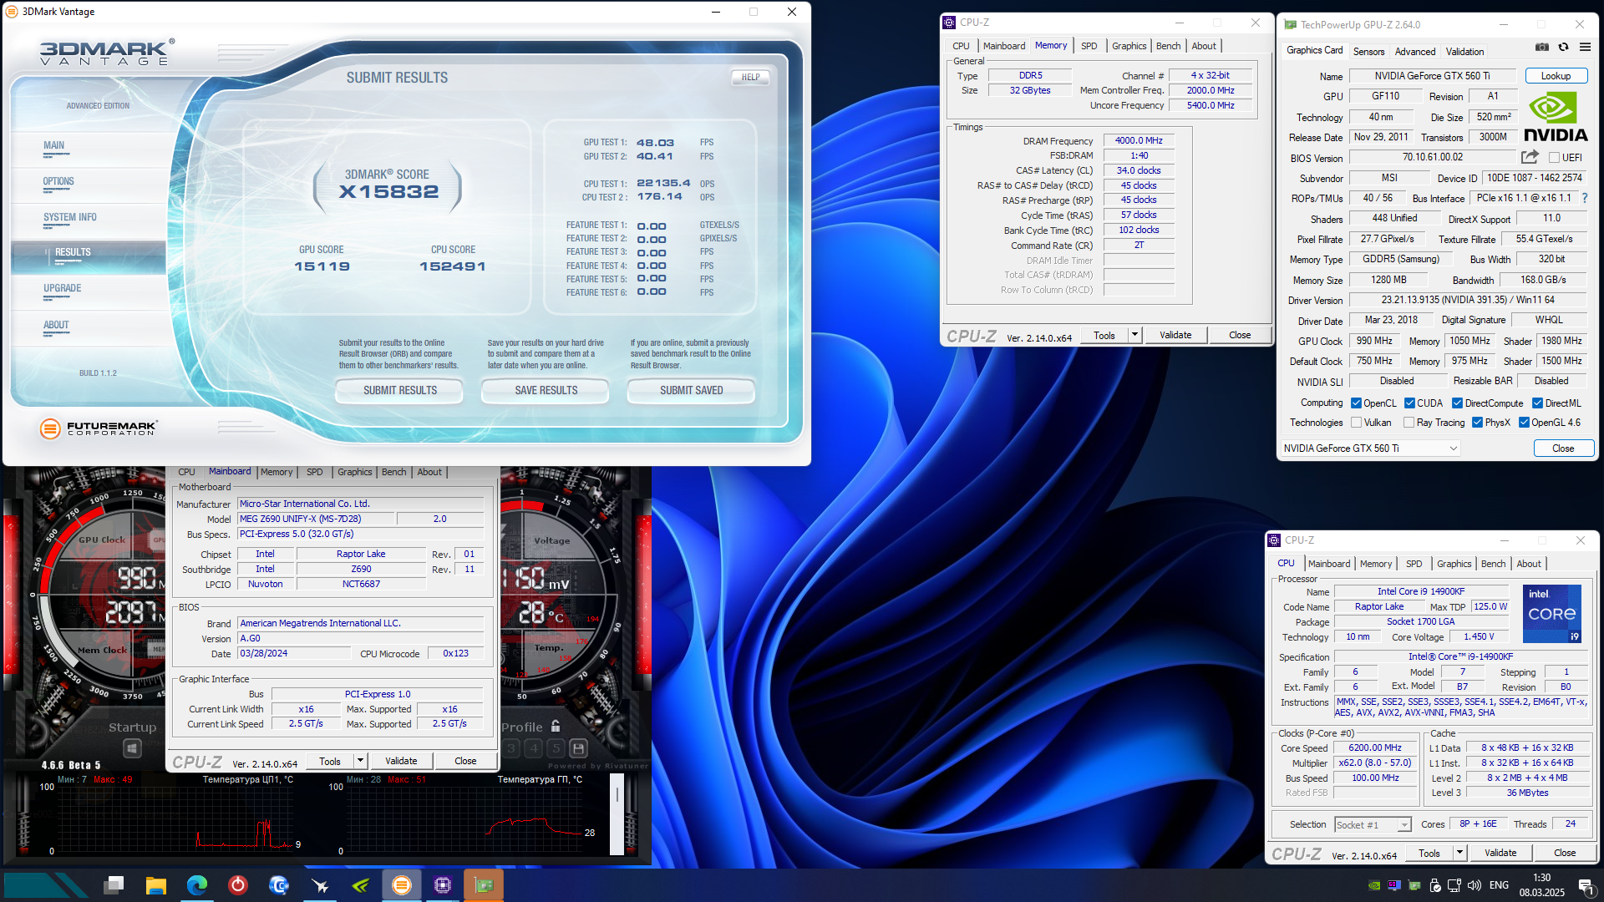Toggle the OpenGL 4.6 checkbox in GPU-Z

pos(1524,422)
